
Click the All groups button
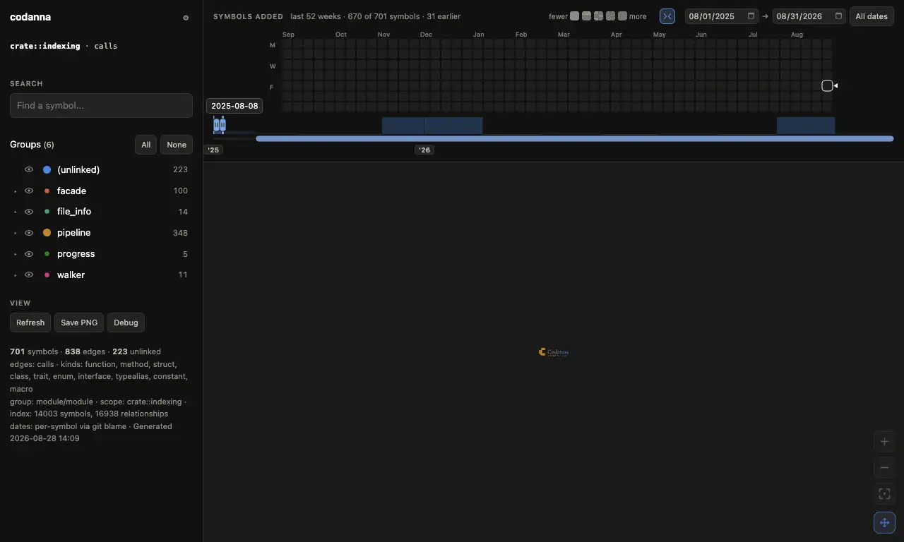(x=145, y=145)
